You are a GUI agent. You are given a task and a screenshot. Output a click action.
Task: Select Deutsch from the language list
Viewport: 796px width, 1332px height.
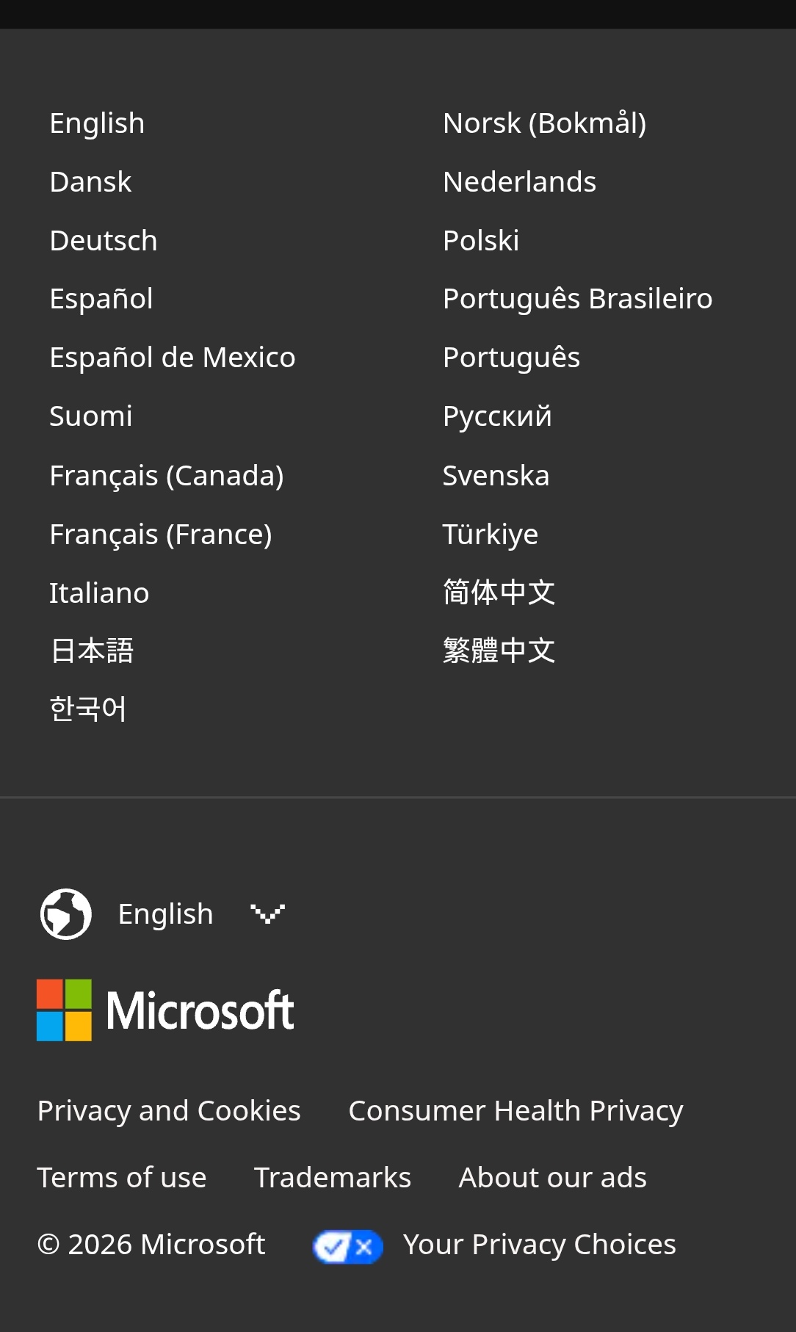click(104, 241)
